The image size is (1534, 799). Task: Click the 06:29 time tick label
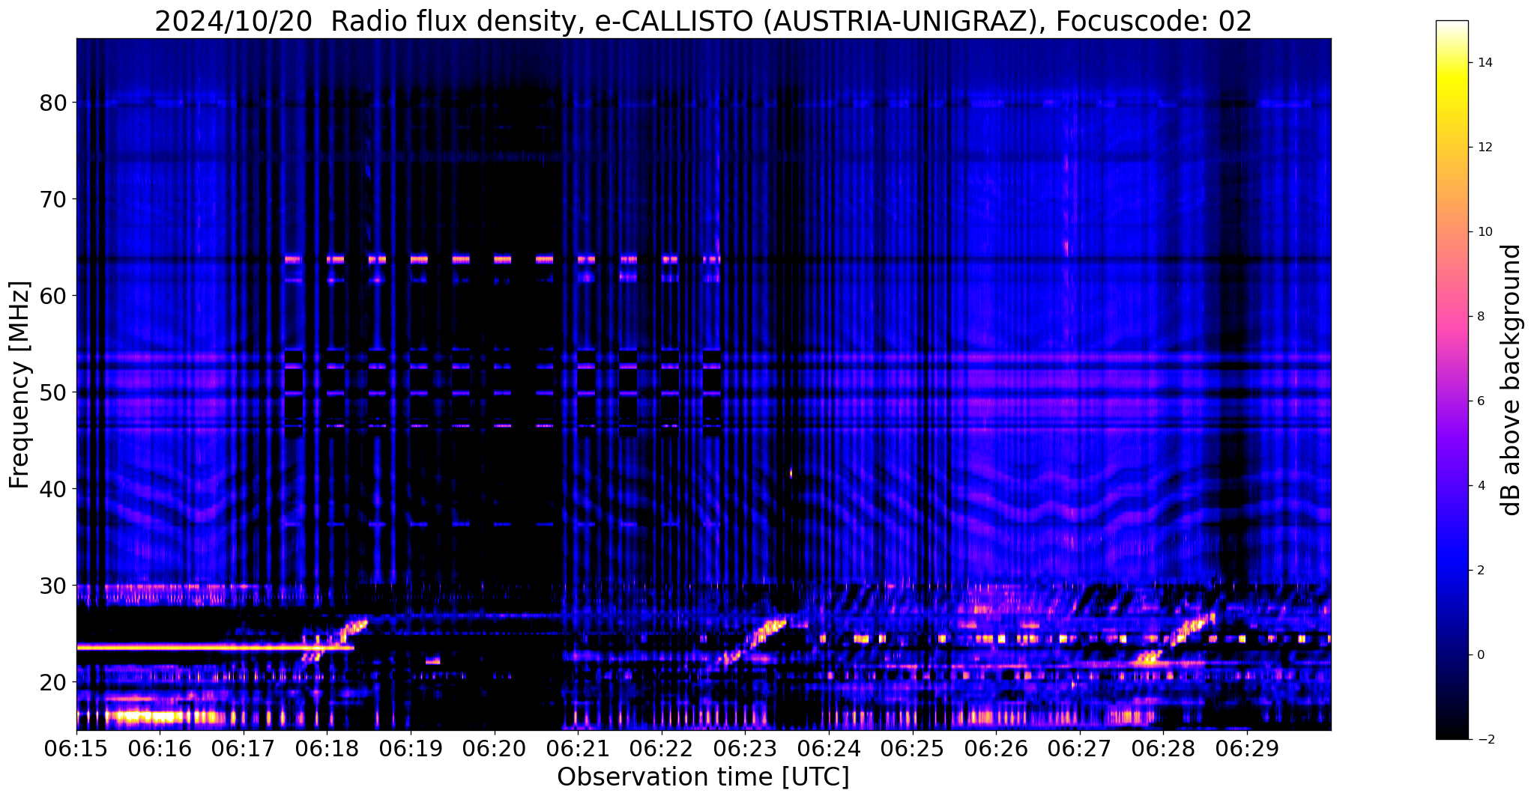[1247, 748]
